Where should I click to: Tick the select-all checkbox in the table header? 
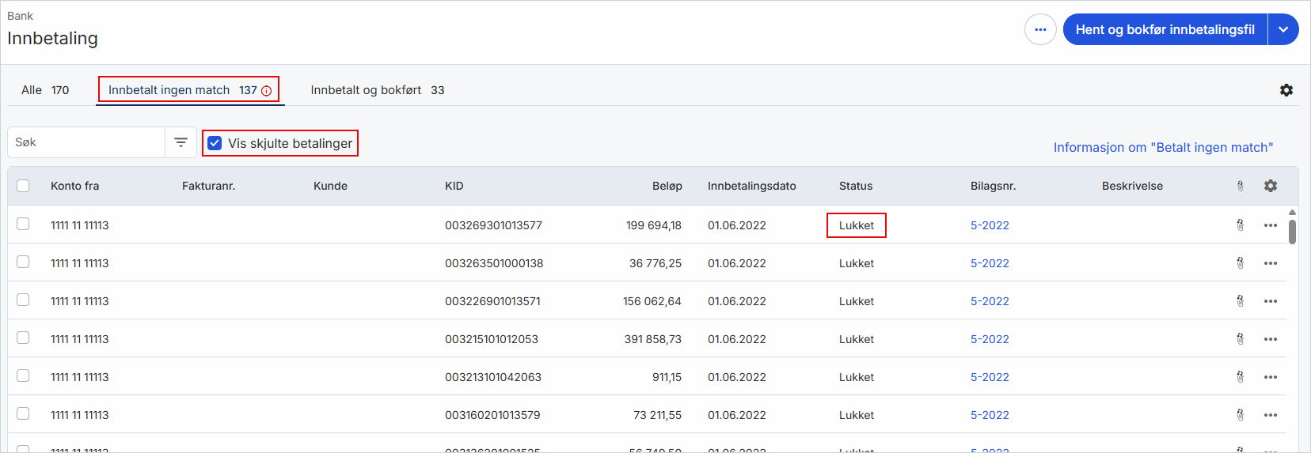pyautogui.click(x=23, y=186)
